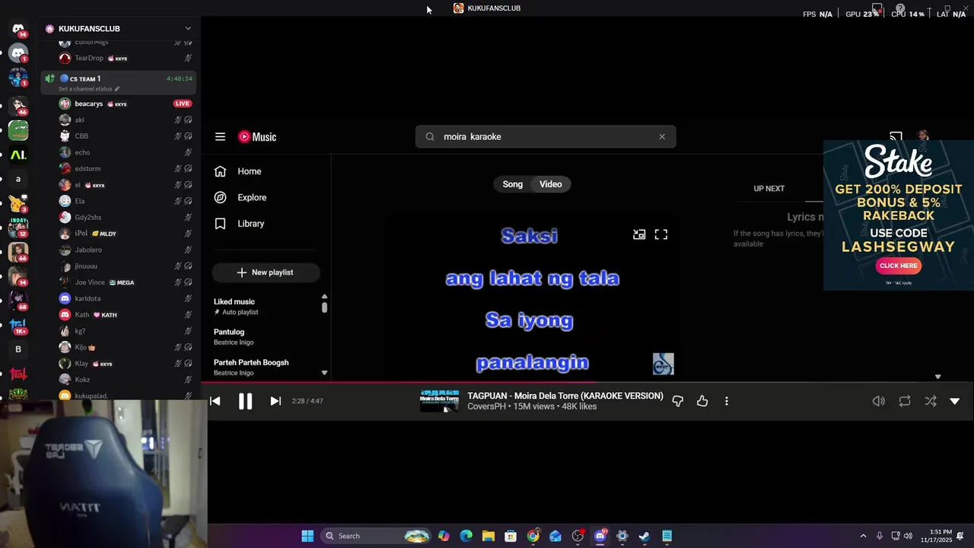Select the Pepe frog server icon
The width and height of the screenshot is (974, 548).
18,131
